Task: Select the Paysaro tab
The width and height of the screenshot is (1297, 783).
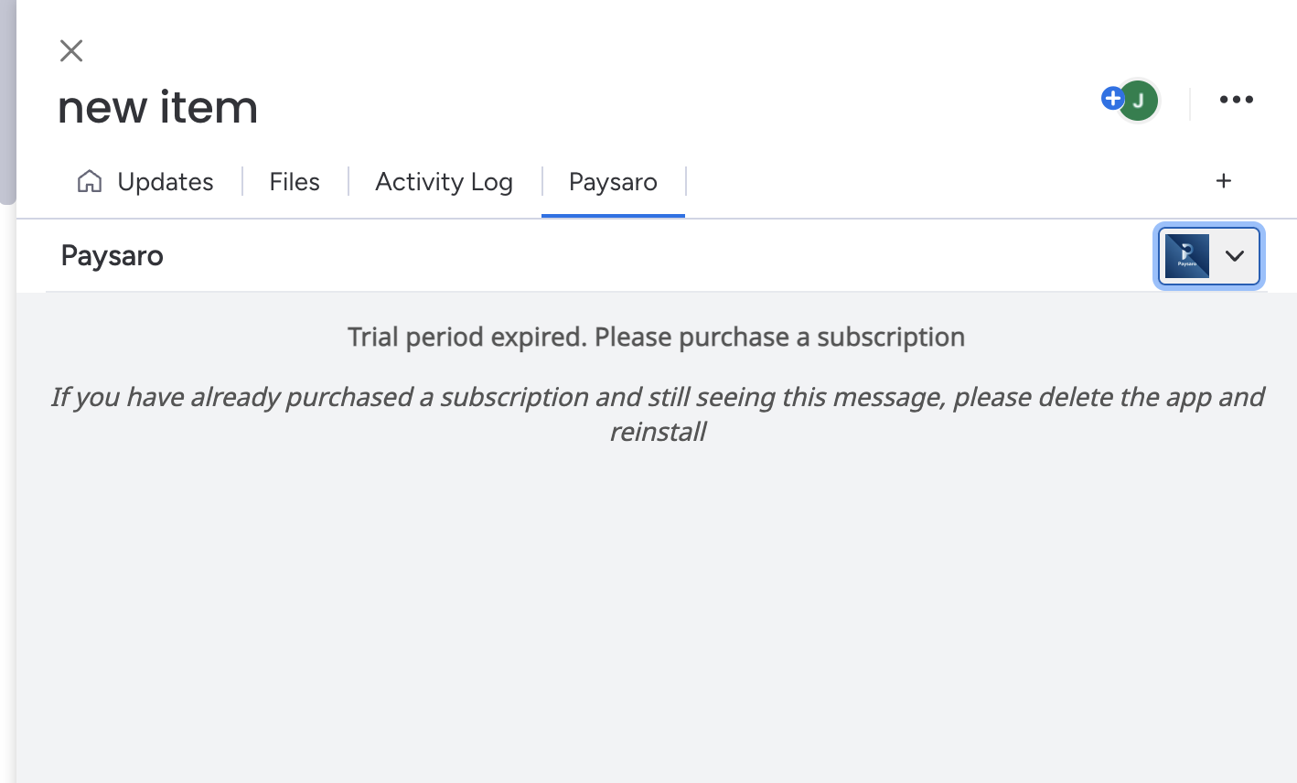Action: point(613,181)
